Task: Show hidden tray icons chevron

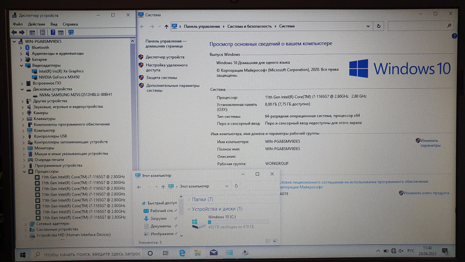Action: click(x=378, y=251)
